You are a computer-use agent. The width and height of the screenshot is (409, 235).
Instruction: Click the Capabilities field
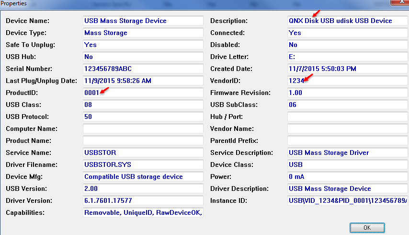click(143, 213)
